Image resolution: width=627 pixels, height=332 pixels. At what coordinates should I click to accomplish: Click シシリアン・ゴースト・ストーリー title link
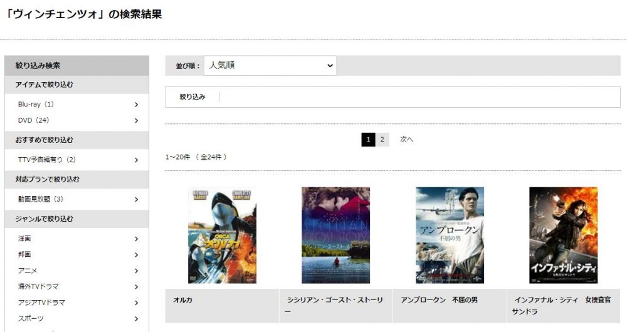(334, 306)
